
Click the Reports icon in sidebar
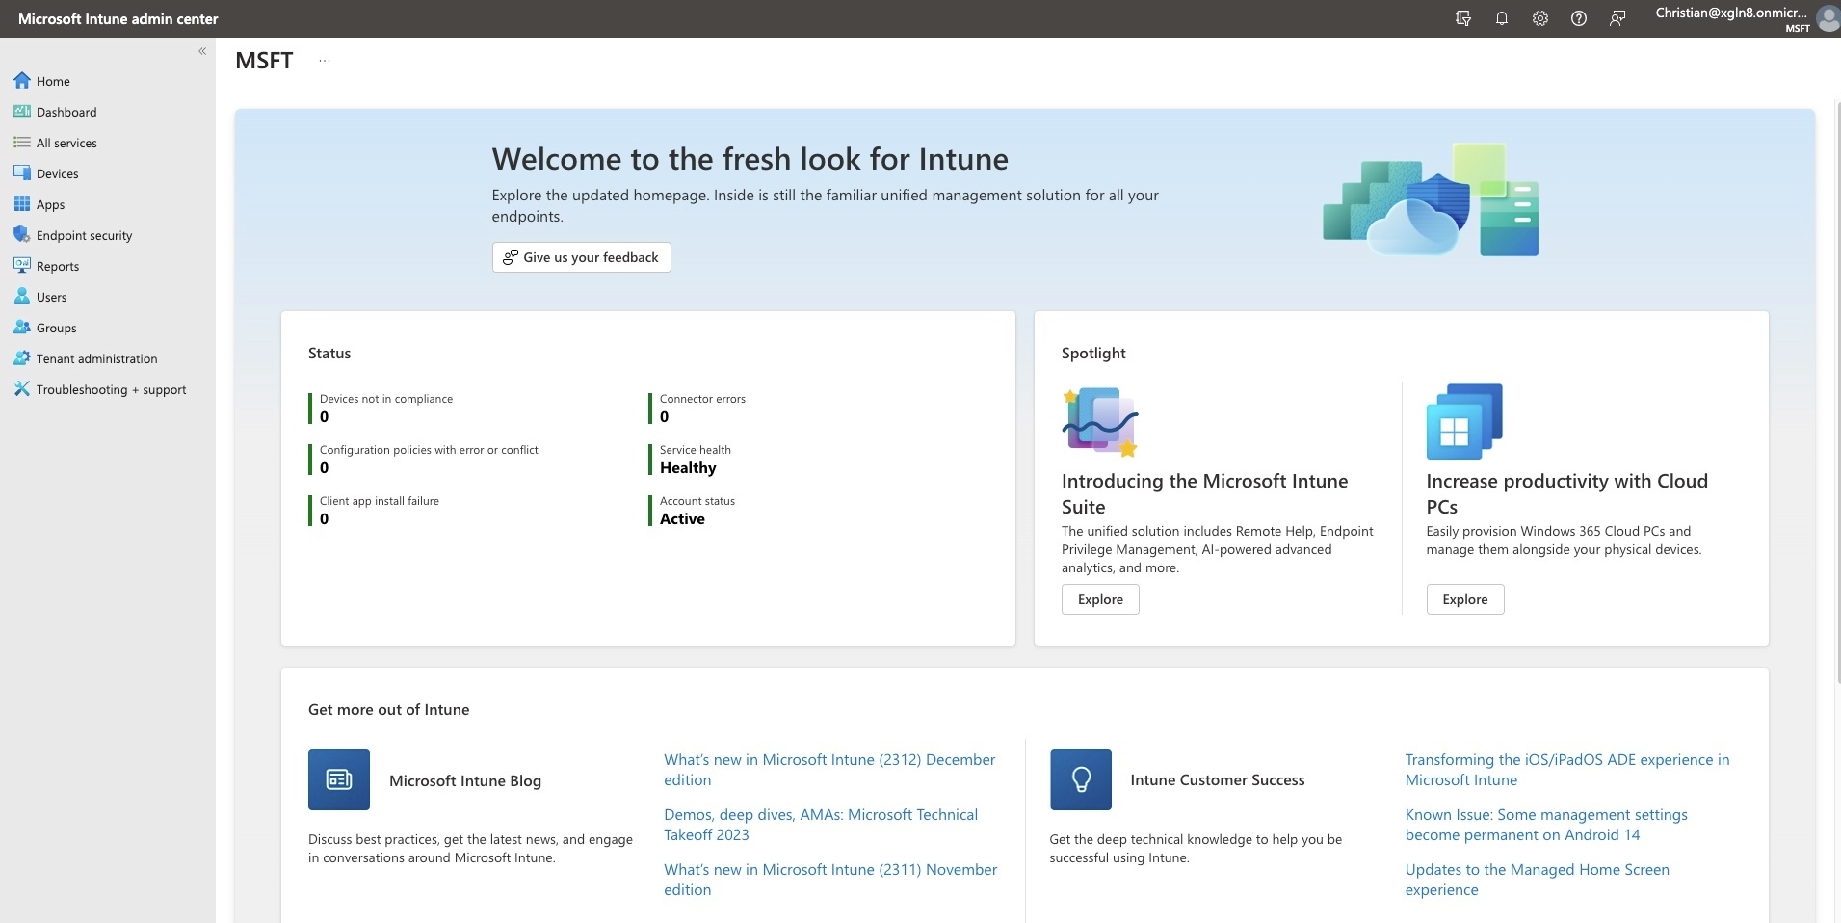pyautogui.click(x=22, y=266)
